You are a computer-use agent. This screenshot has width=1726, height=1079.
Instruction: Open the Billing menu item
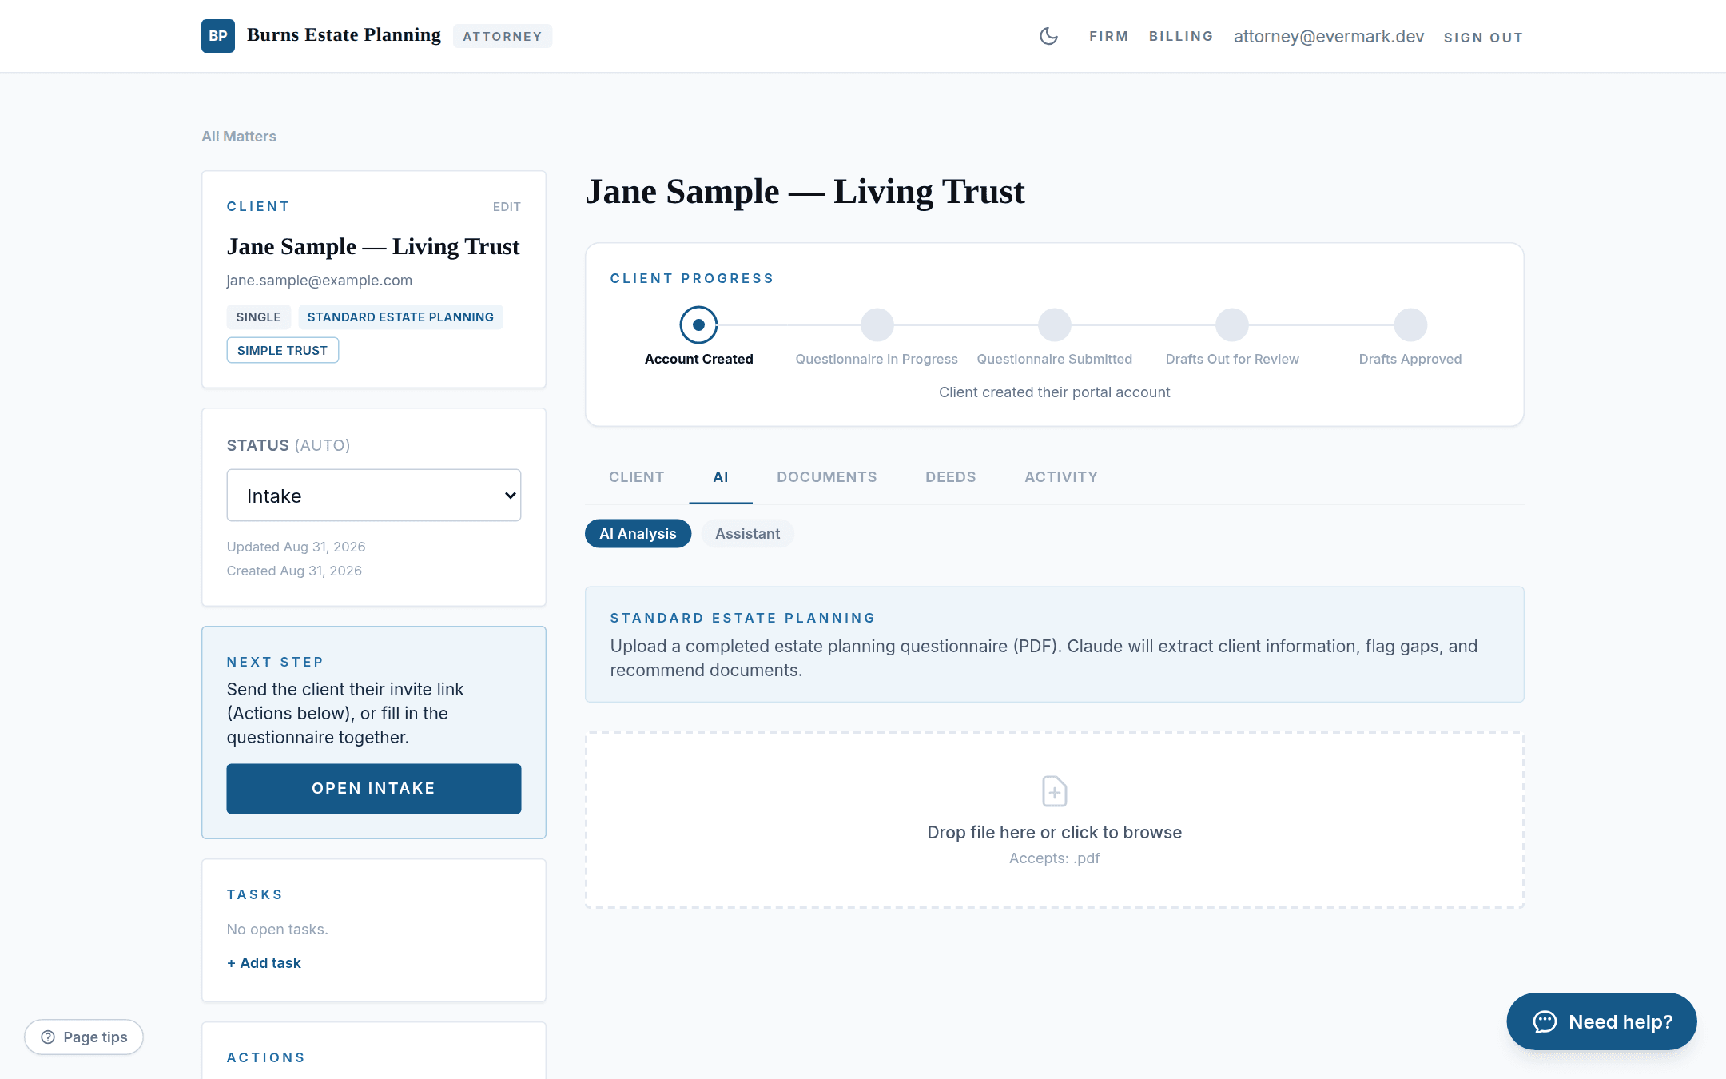(x=1181, y=36)
